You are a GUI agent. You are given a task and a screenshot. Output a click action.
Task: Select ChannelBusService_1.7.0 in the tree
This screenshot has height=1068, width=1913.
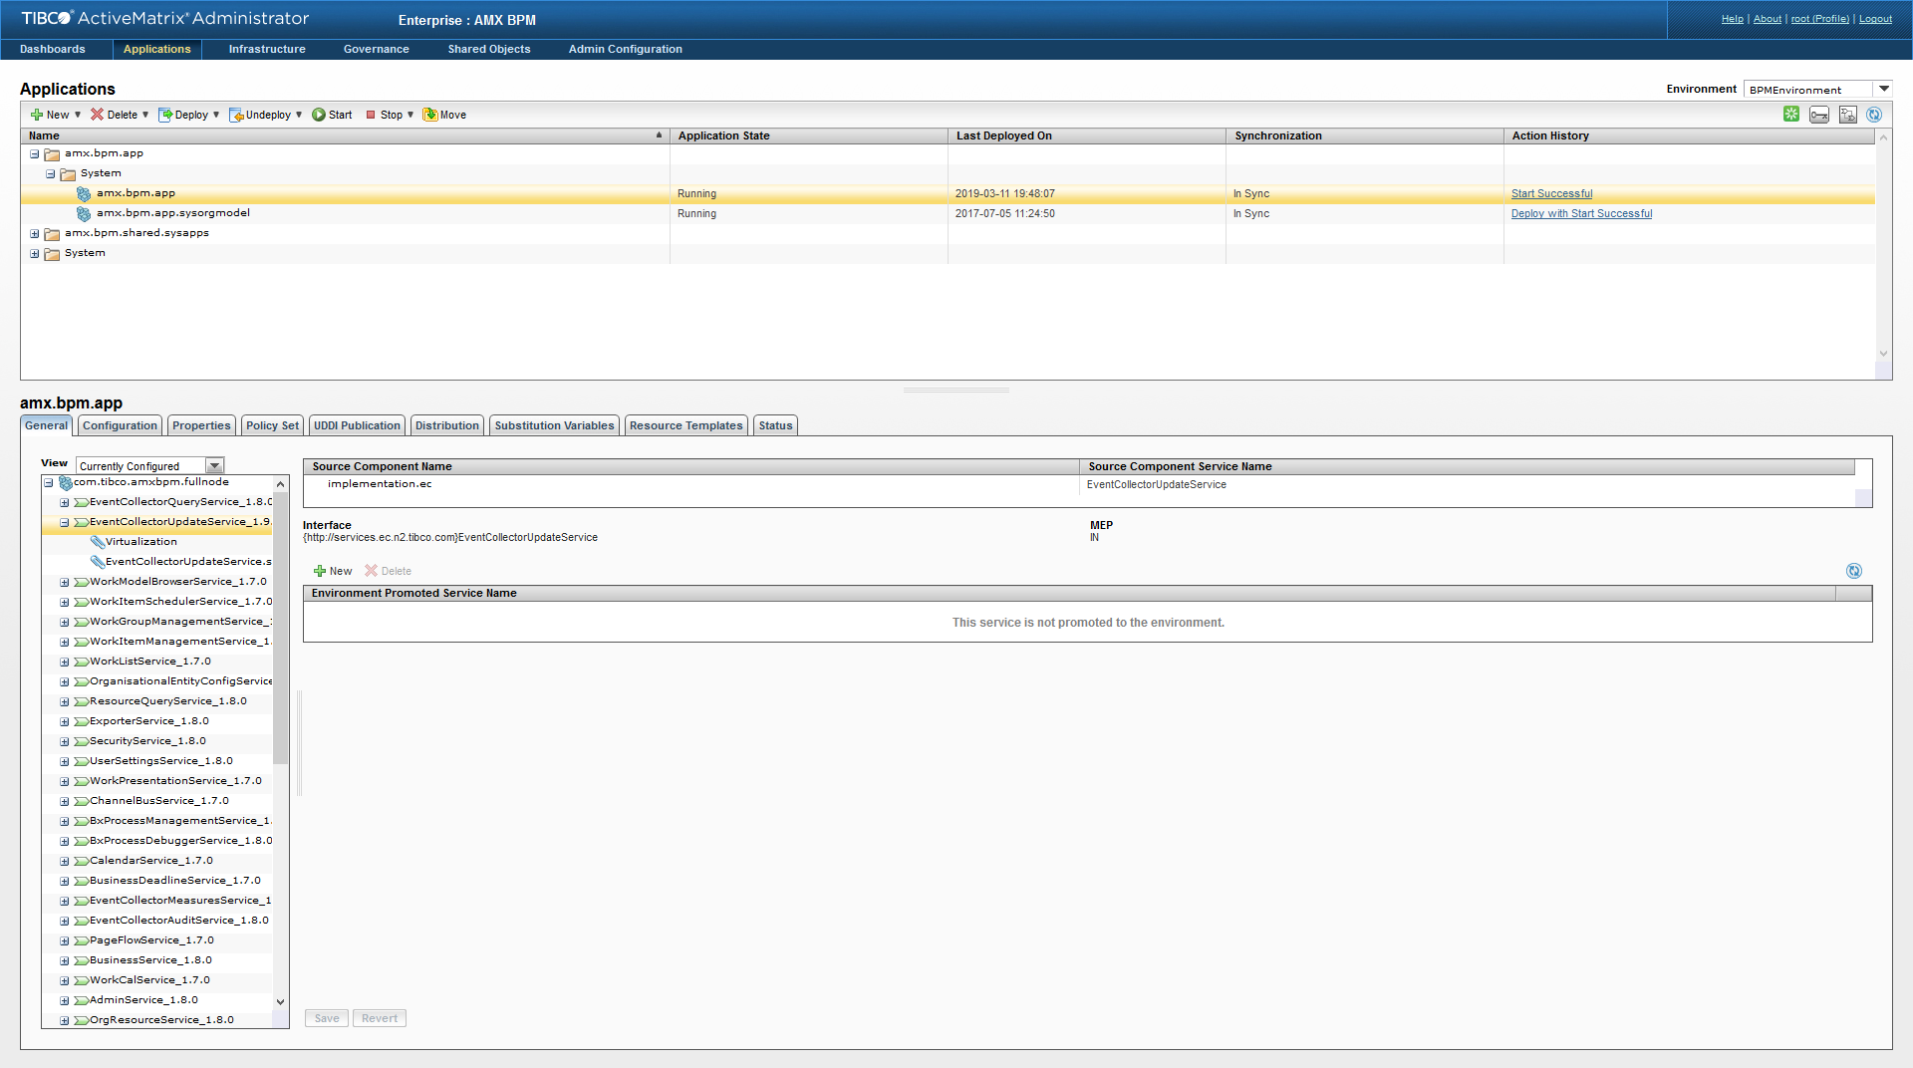158,801
